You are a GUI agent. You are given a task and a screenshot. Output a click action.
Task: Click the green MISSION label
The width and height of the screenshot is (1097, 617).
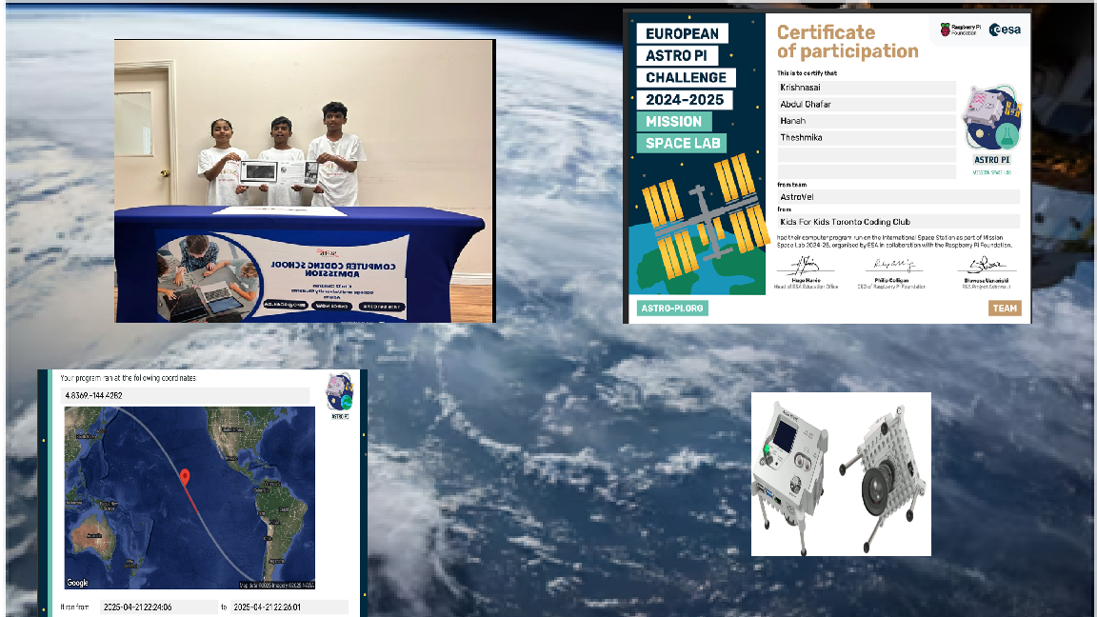pyautogui.click(x=674, y=122)
